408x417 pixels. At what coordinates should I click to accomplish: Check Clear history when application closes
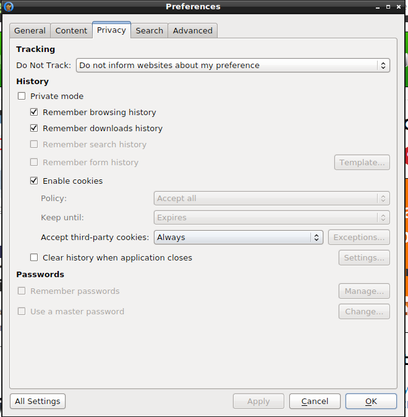[x=34, y=257]
